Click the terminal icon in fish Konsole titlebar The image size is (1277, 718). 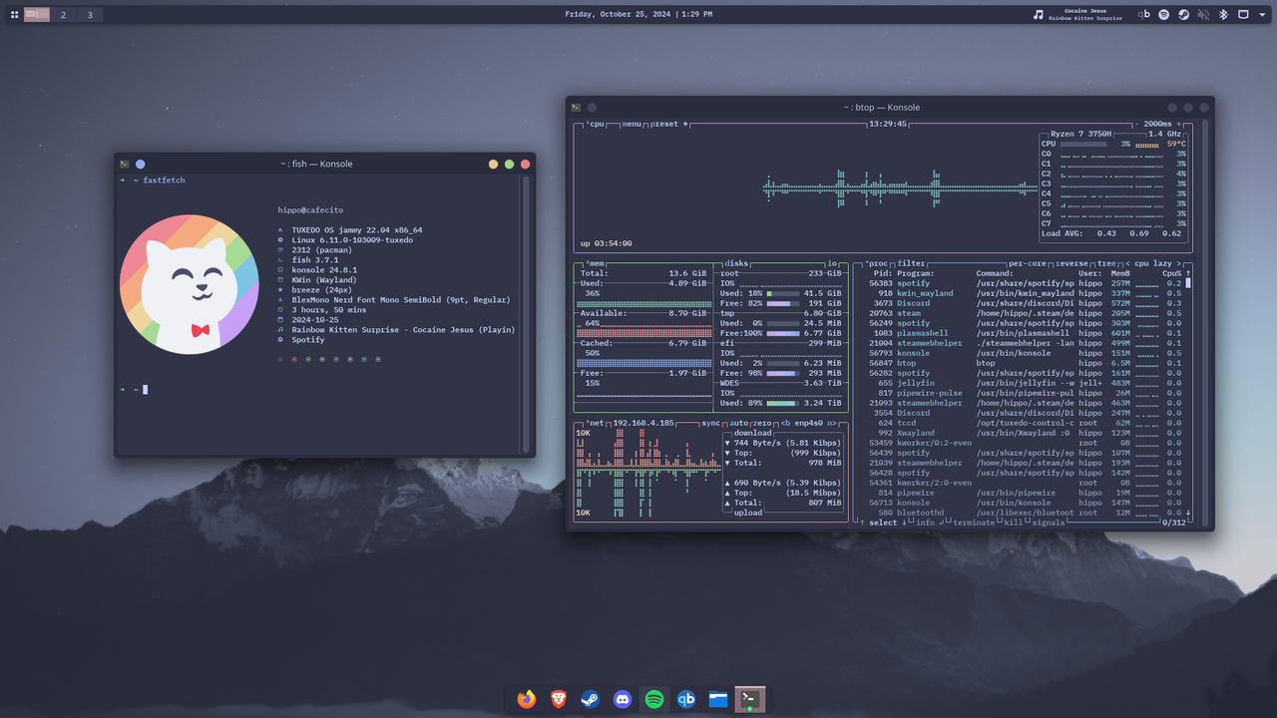124,164
